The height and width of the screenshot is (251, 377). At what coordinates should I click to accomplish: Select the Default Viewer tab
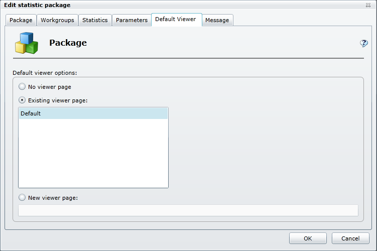click(176, 20)
